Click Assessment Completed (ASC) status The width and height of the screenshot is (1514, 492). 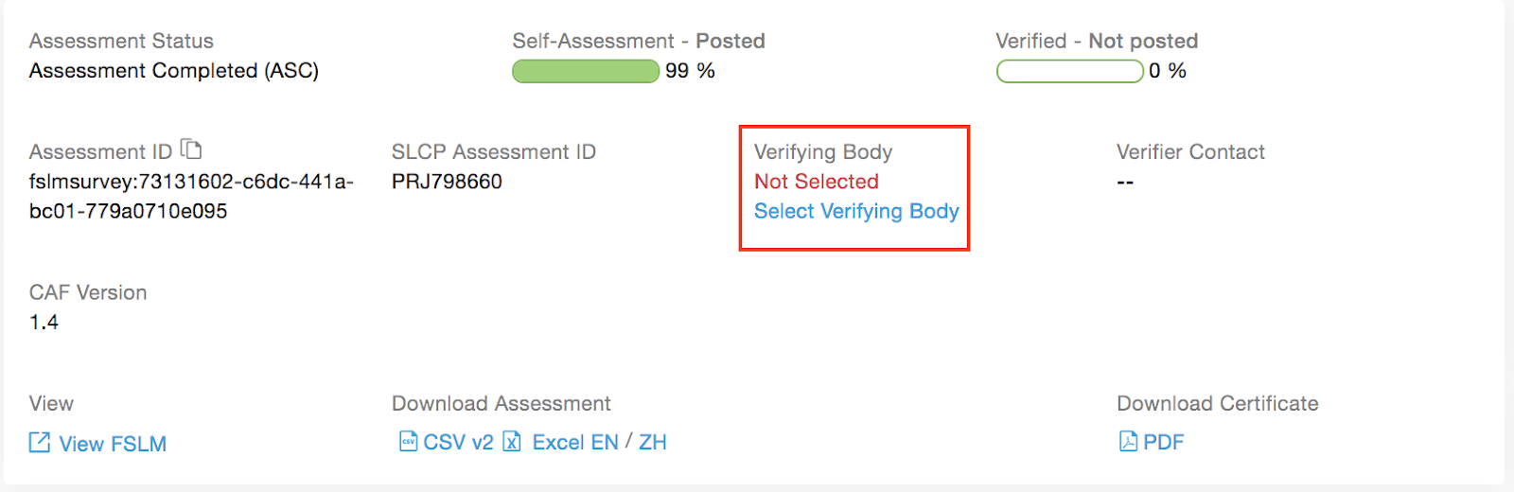(174, 71)
